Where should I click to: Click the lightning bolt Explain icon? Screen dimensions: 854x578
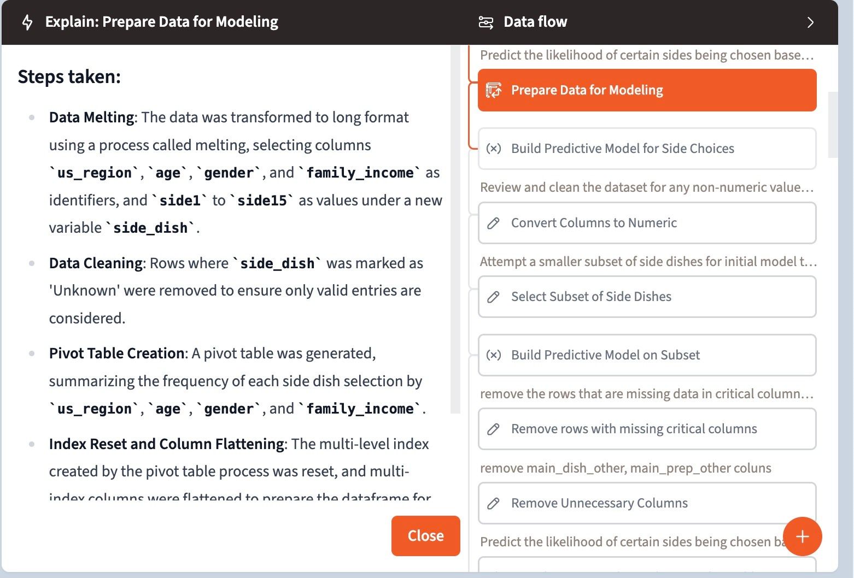[x=27, y=22]
